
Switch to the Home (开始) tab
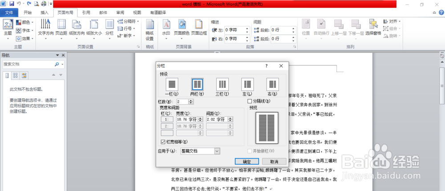tap(28, 12)
